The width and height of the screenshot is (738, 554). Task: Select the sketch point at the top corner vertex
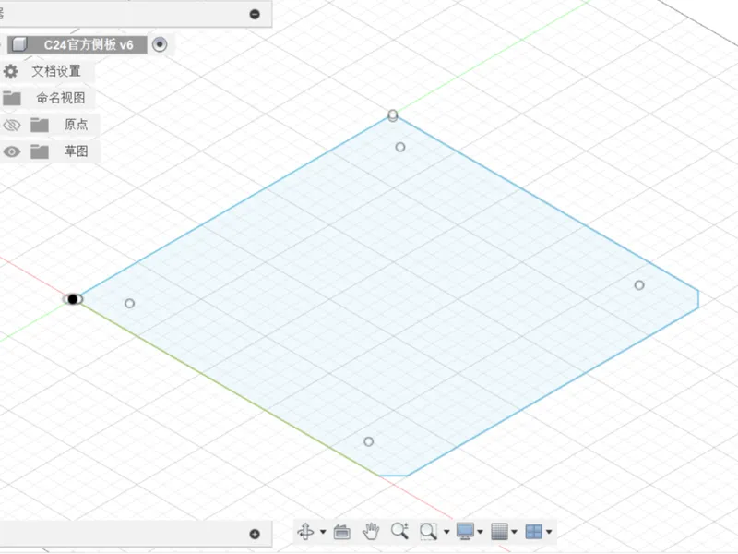(x=393, y=114)
